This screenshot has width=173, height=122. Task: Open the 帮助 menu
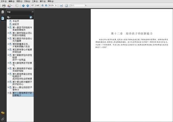point(50,1)
